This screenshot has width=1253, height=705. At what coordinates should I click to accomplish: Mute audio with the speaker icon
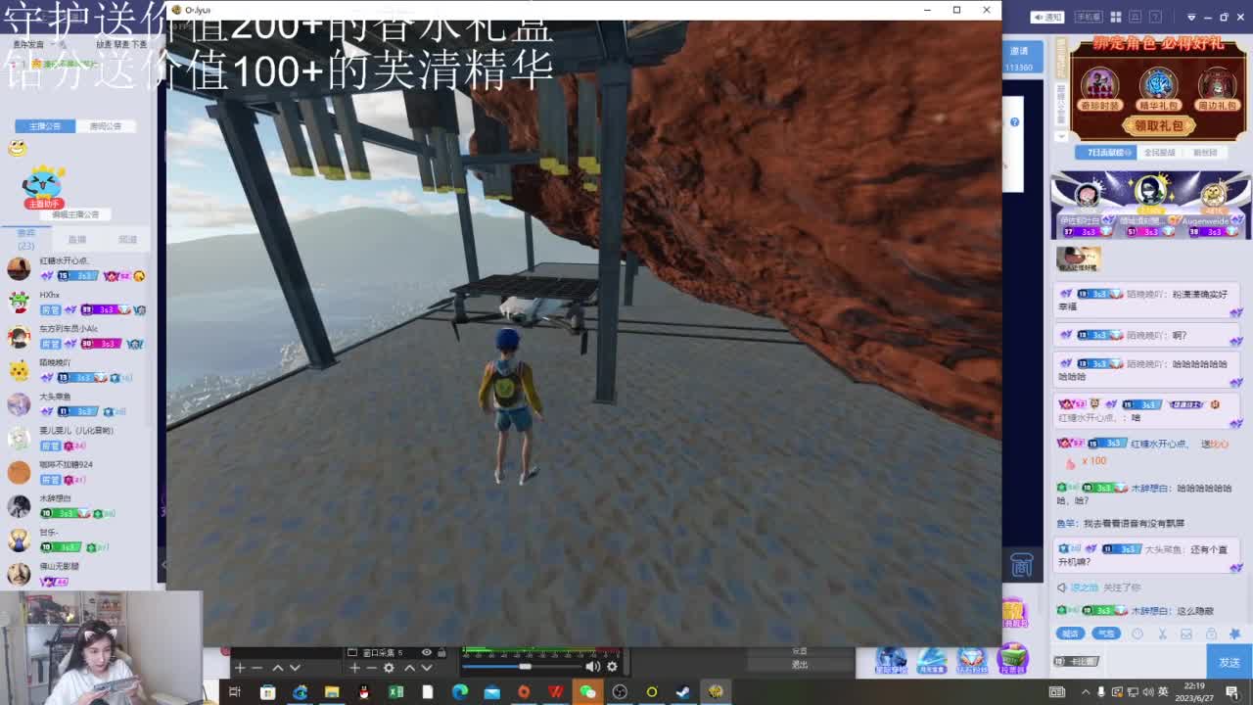(x=592, y=667)
